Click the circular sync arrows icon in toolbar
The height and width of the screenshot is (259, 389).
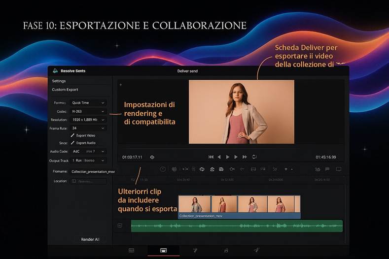(x=202, y=169)
